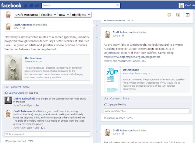The height and width of the screenshot is (143, 195).
Task: Click Craft Aotearoa name in comment reply
Action: (23, 111)
